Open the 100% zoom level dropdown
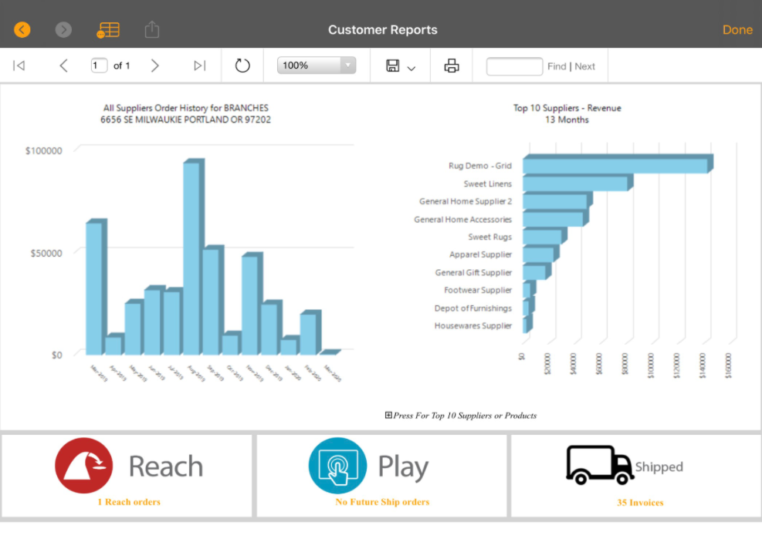This screenshot has height=549, width=762. pos(315,65)
